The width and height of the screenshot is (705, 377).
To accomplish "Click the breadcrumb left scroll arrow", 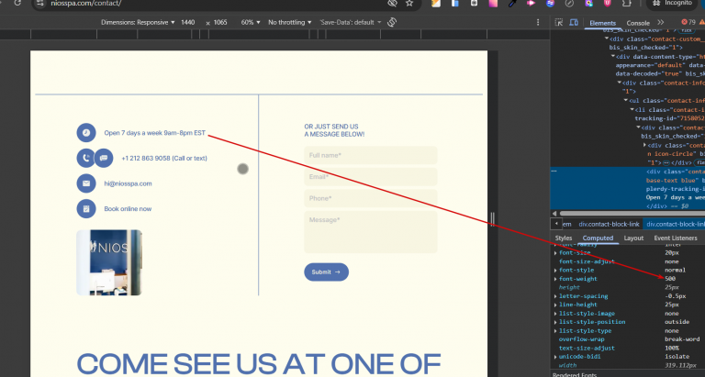I will pos(556,223).
